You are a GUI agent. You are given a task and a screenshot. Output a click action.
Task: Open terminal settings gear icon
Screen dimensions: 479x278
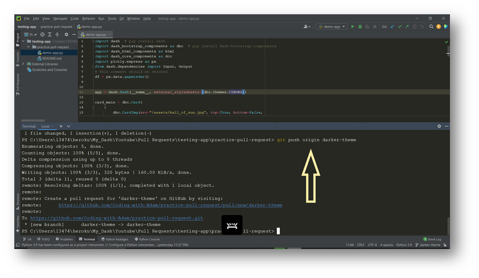(x=439, y=126)
